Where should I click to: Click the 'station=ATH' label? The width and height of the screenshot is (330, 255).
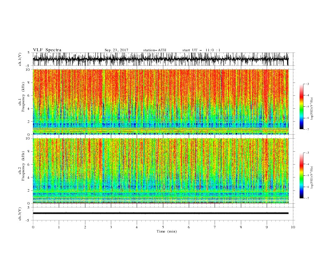155,50
